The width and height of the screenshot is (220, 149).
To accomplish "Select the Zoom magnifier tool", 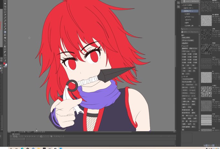I will pos(5,1).
